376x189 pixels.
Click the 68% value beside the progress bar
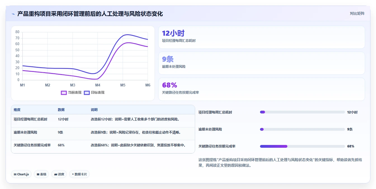pyautogui.click(x=351, y=146)
